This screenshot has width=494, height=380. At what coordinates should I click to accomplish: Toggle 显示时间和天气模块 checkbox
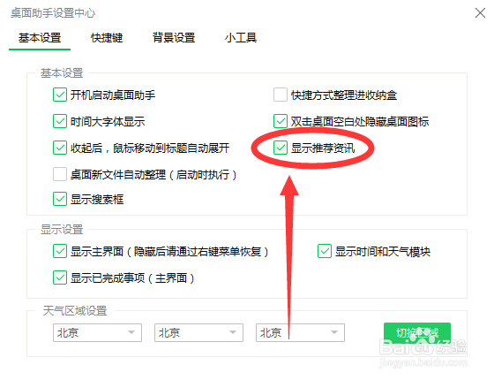coord(325,251)
